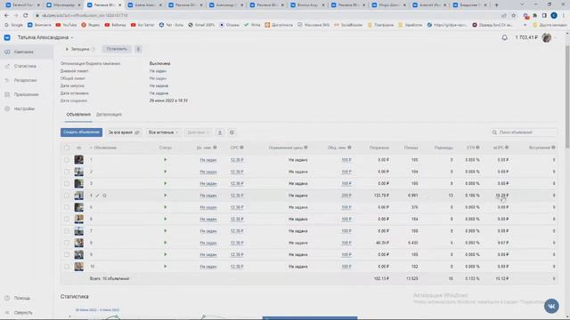Open Статистика in the left sidebar
This screenshot has height=320, width=570.
click(25, 66)
